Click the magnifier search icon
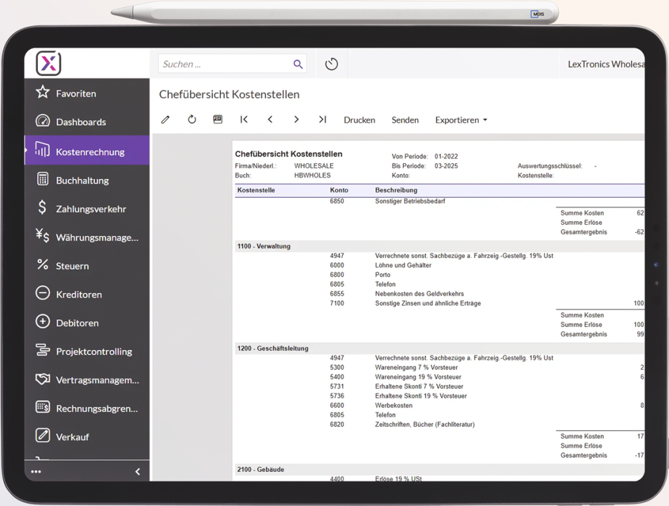 298,64
